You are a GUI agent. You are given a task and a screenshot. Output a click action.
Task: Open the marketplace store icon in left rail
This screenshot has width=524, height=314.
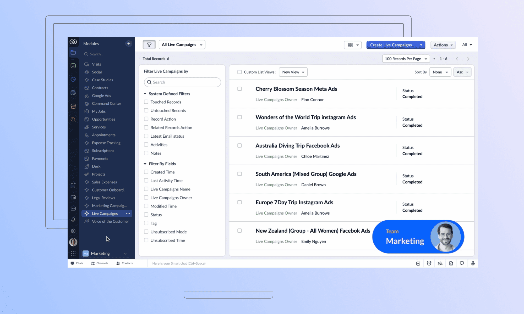point(73,106)
